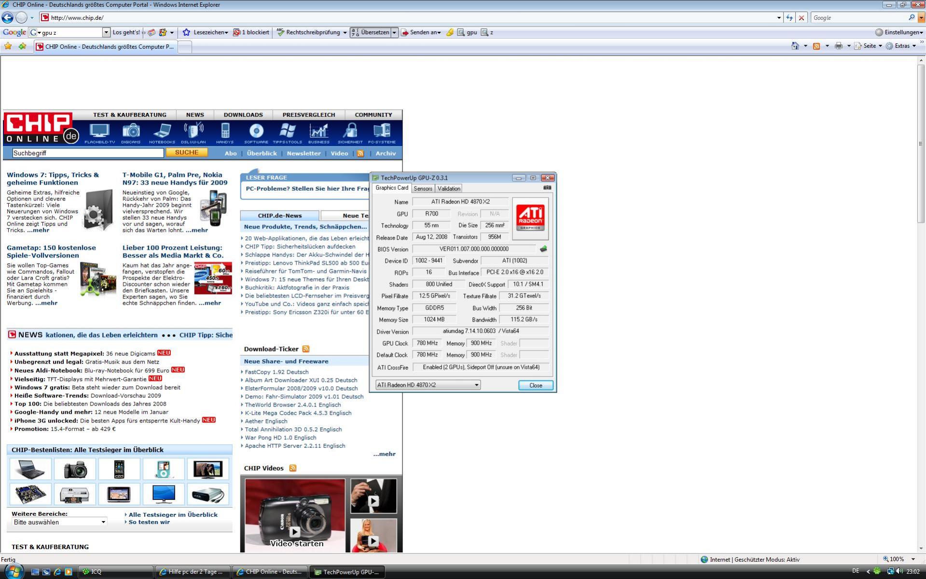Expand the address bar history dropdown
The image size is (926, 579).
(779, 18)
